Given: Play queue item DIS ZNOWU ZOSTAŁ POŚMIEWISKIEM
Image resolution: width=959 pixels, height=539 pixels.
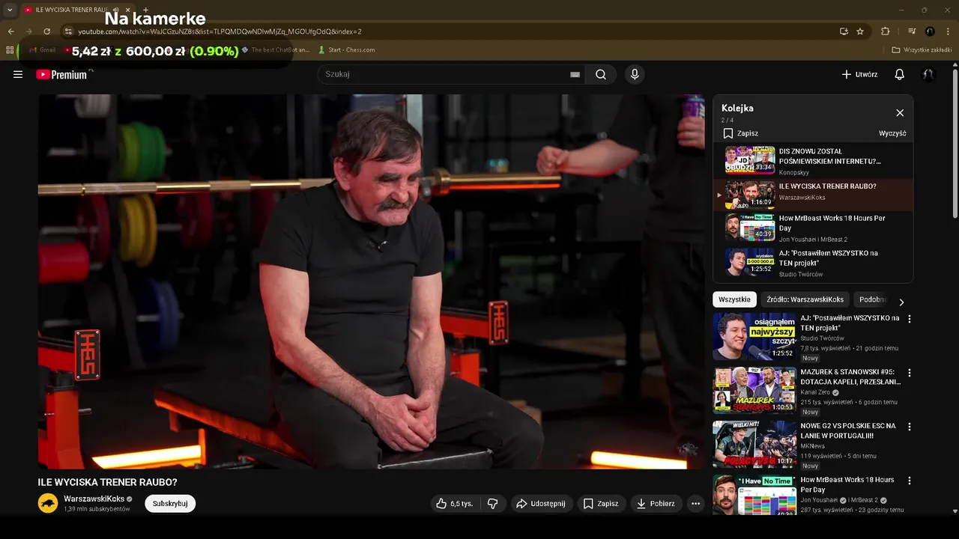Looking at the screenshot, I should (813, 161).
